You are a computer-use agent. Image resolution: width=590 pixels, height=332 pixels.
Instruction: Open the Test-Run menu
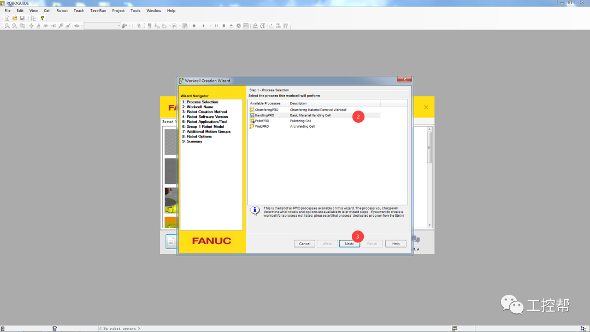98,10
